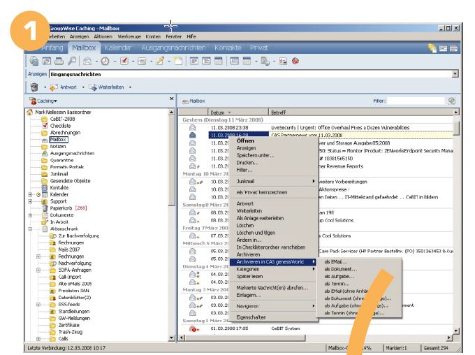This screenshot has width=475, height=355.
Task: Open the magnifier search tool
Action: point(72,61)
